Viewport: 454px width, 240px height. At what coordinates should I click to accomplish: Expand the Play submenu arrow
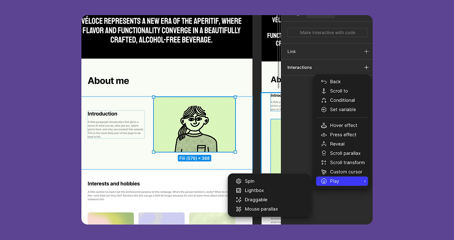tap(365, 181)
